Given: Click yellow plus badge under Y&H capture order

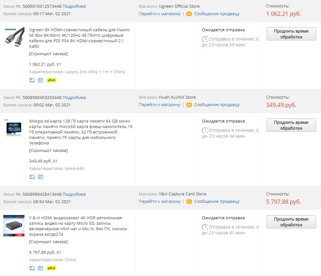Looking at the screenshot, I should [52, 268].
